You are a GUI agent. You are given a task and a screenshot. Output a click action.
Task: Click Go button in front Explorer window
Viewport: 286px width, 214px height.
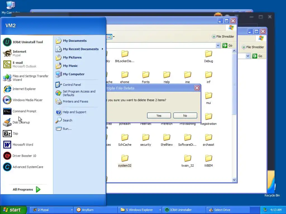227,45
